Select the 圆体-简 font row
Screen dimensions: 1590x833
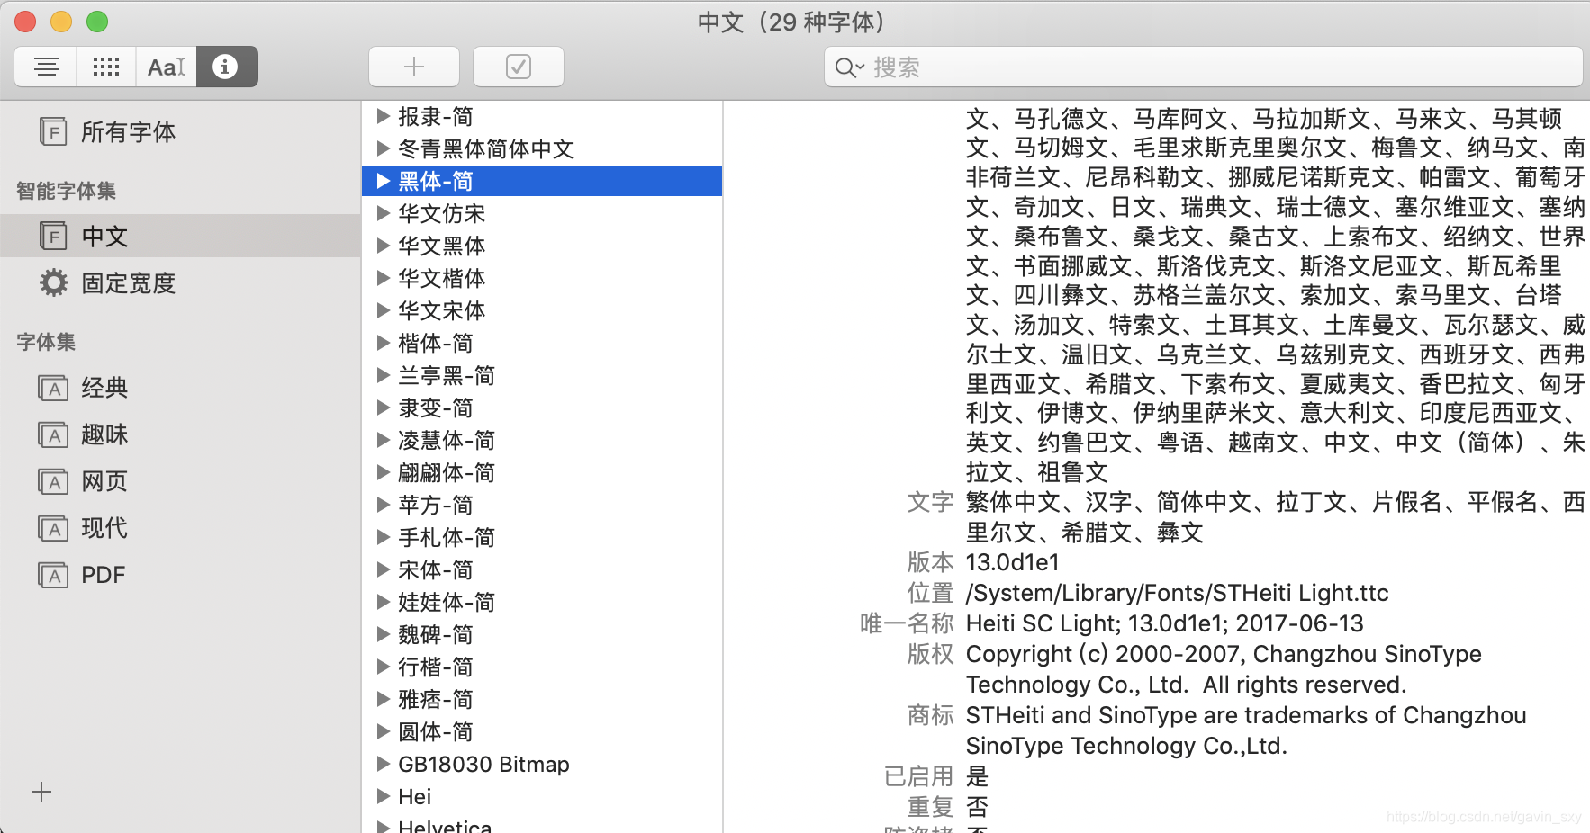pos(542,731)
